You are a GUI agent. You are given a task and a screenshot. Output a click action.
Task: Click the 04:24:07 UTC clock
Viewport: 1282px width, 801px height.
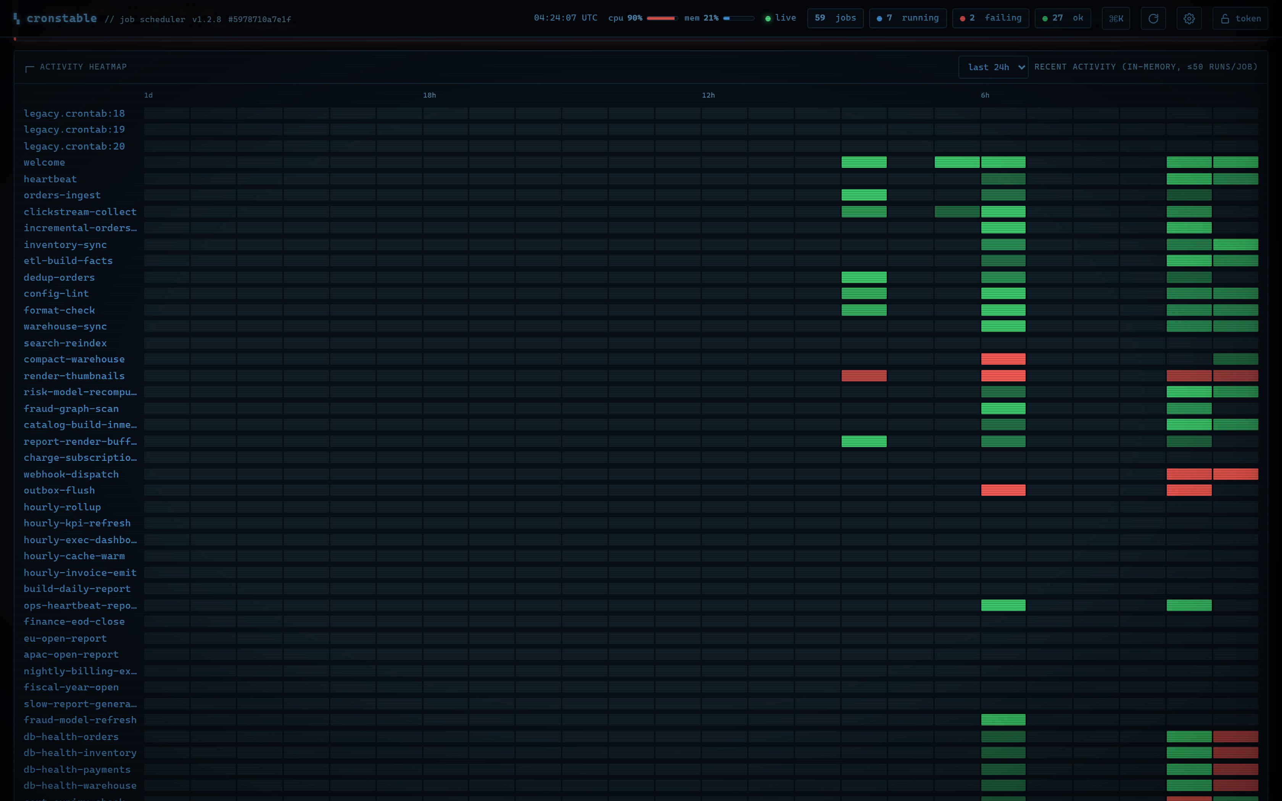point(565,18)
